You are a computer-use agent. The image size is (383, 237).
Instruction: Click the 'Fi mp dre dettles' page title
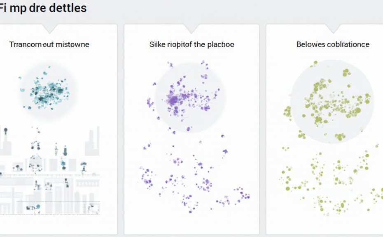[x=43, y=7]
